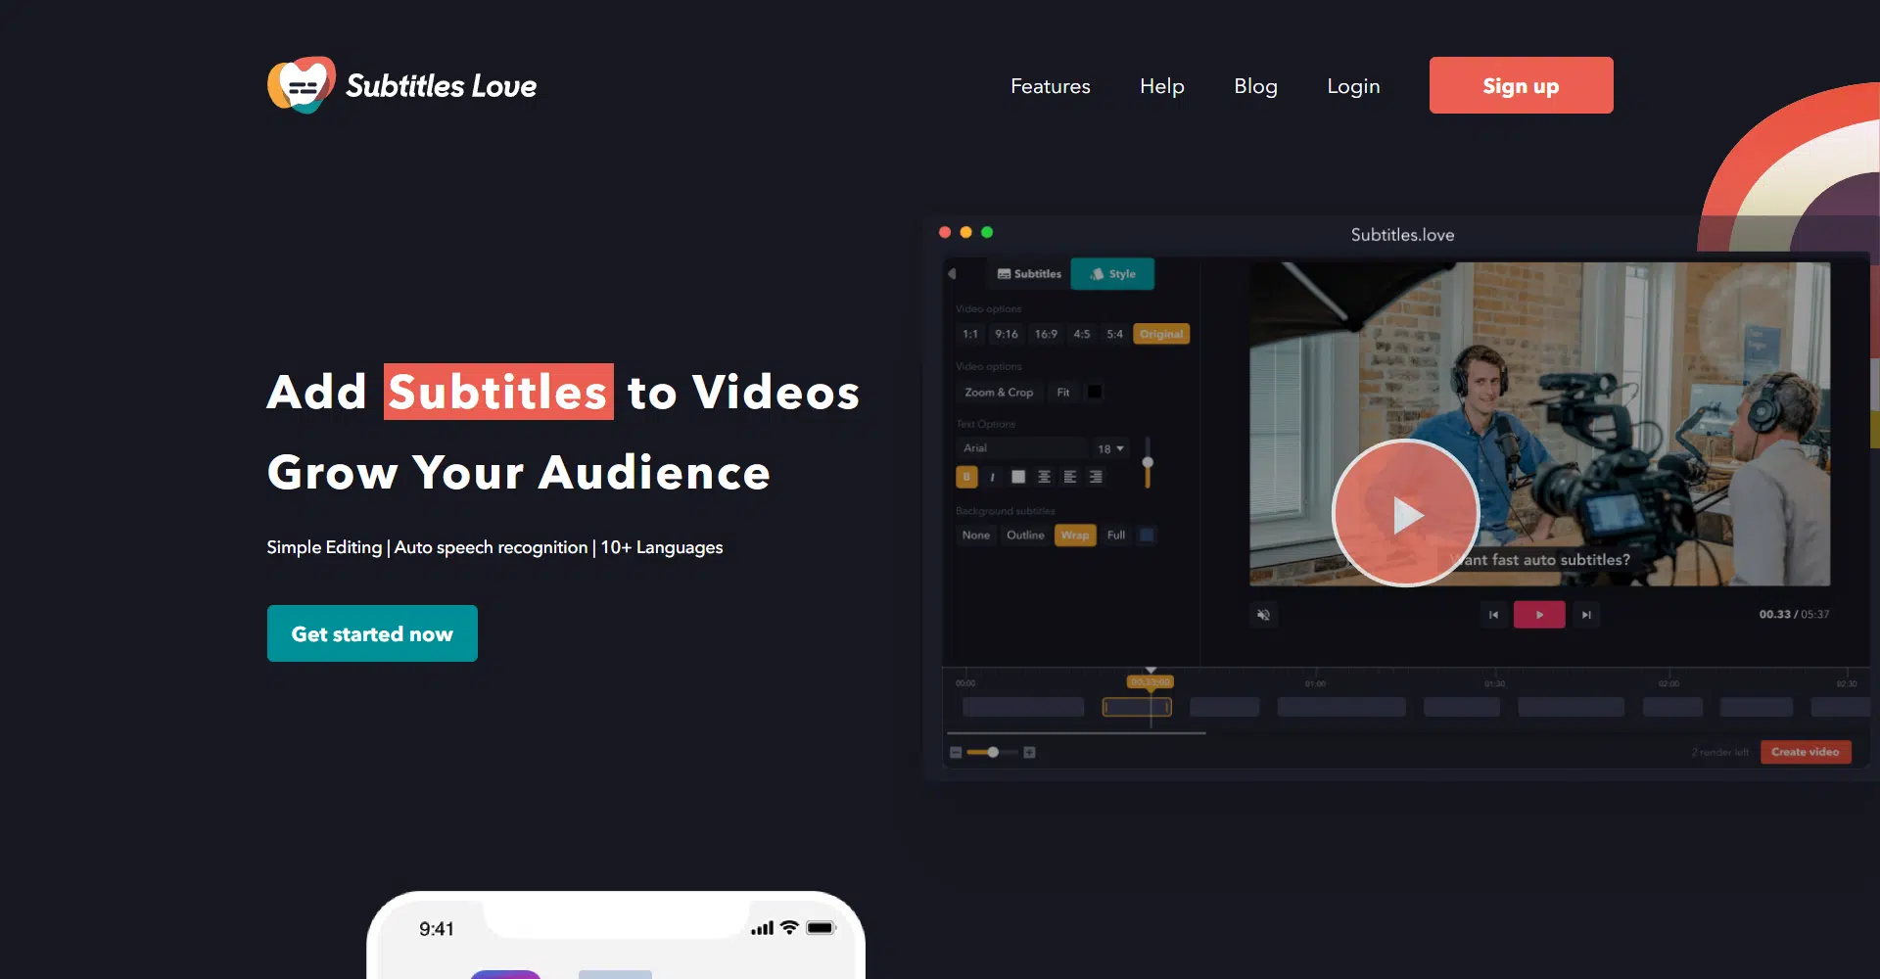The height and width of the screenshot is (979, 1880).
Task: Toggle italic text formatting
Action: point(992,477)
